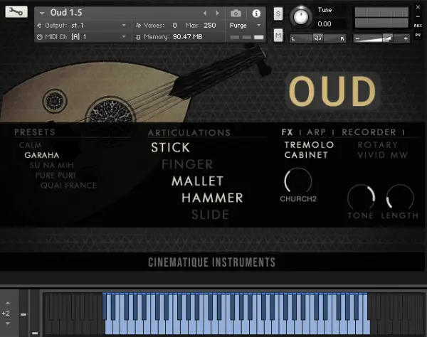Select the FINGER articulation
The height and width of the screenshot is (337, 427).
pyautogui.click(x=187, y=164)
